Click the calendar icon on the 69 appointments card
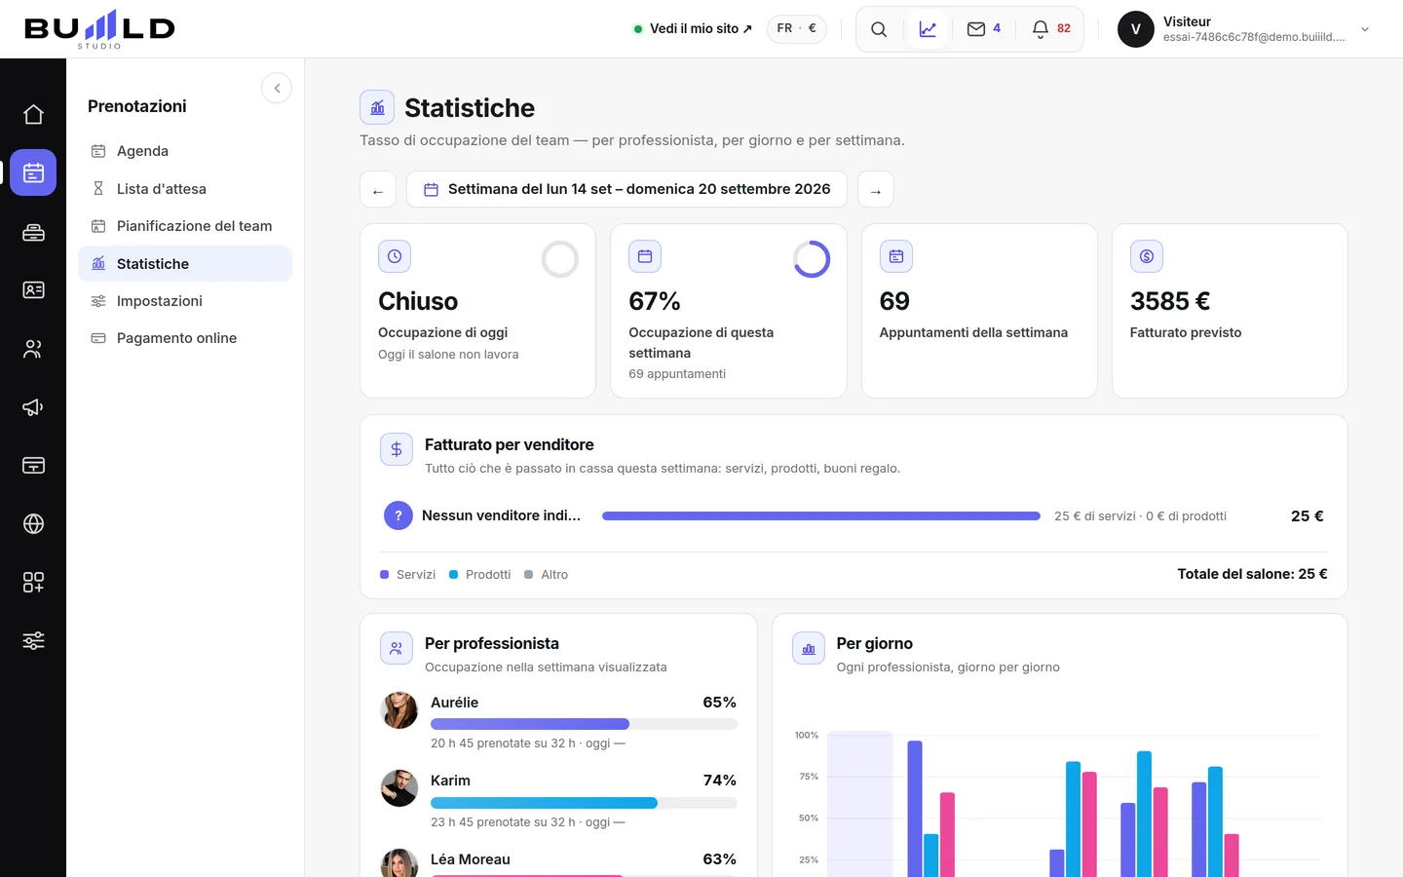Viewport: 1403px width, 877px height. pyautogui.click(x=896, y=256)
